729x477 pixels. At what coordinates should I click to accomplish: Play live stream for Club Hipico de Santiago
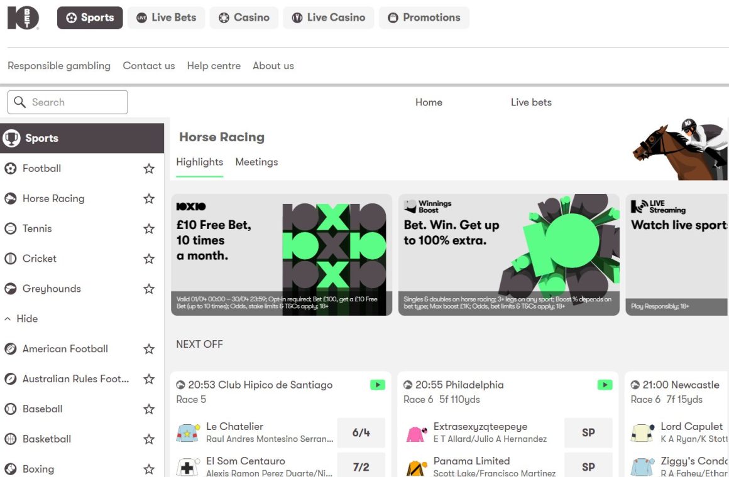point(378,385)
